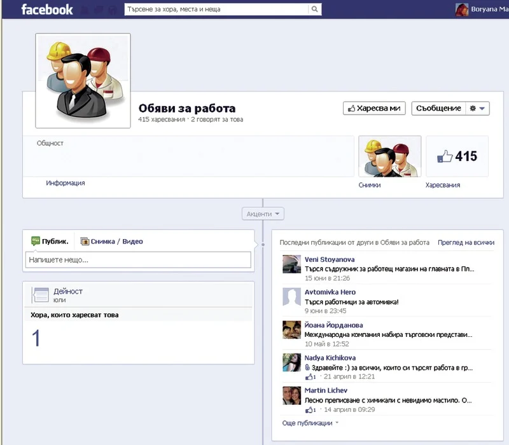509x445 pixels.
Task: Select the Снимка / Видео tab
Action: pos(111,242)
